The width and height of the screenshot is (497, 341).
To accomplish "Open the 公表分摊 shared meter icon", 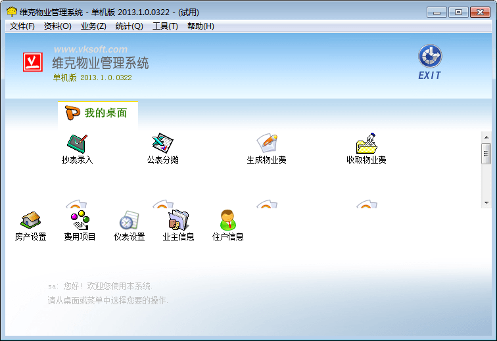I will point(162,144).
